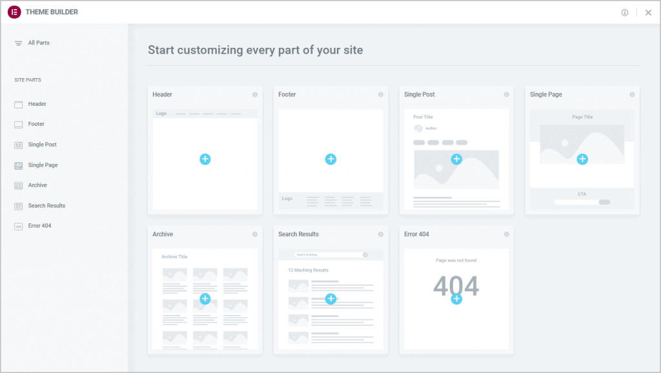Click the info icon on the Error 404 card

(507, 234)
